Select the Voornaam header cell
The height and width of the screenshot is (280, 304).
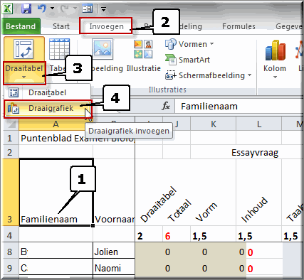point(114,192)
